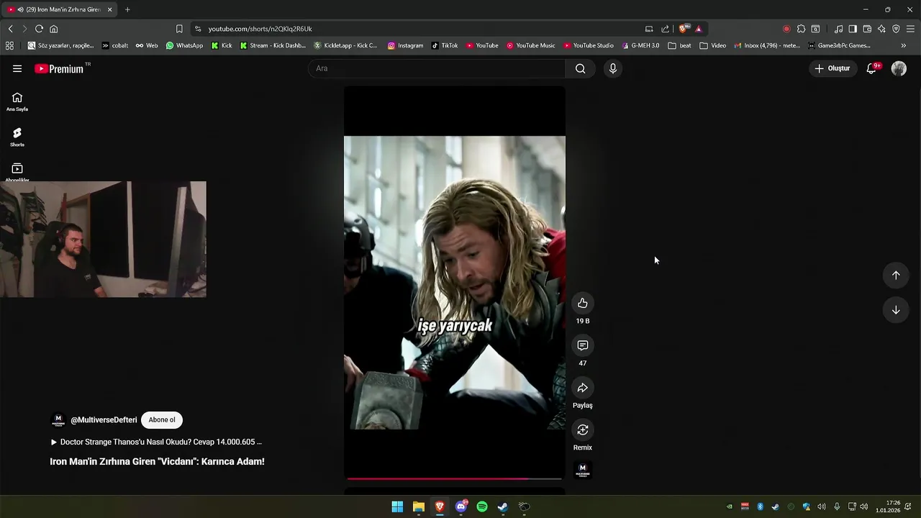Open the sound source thumbnail below Remix

tap(583, 471)
